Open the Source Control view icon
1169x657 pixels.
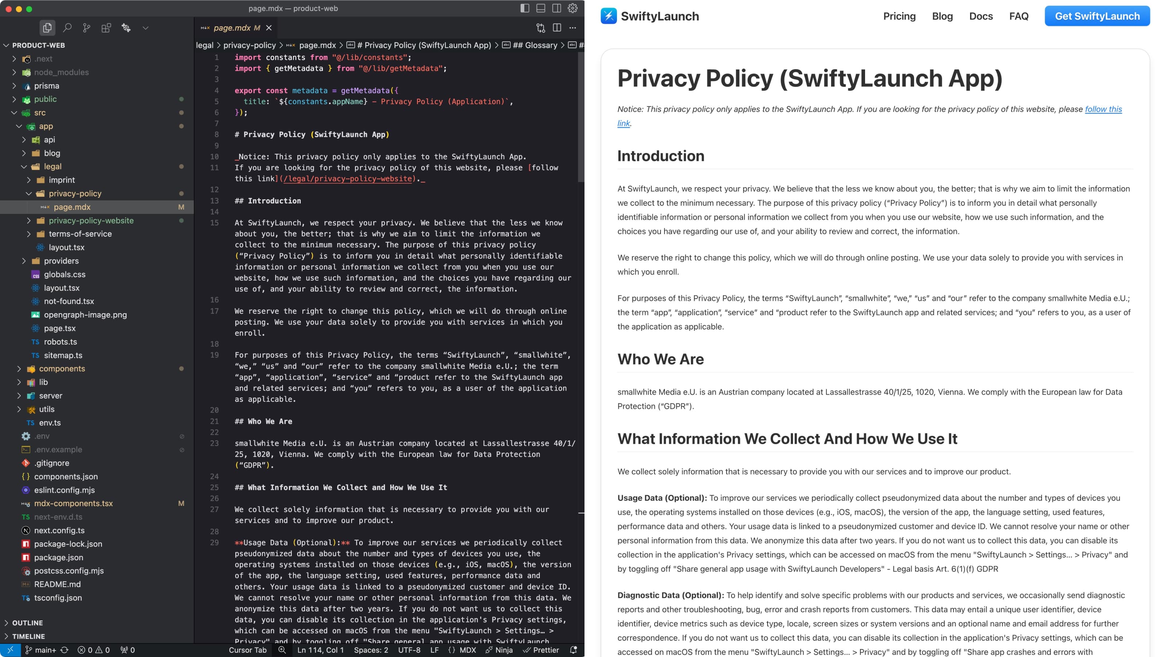pos(87,28)
